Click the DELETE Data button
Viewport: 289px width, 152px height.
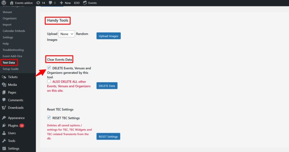pos(107,86)
